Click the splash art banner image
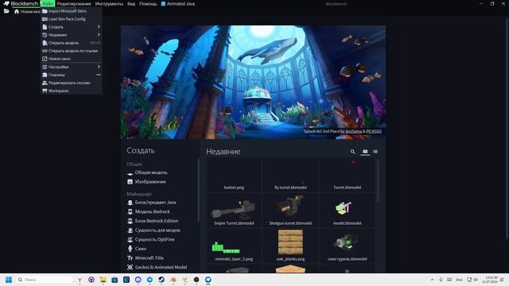The image size is (509, 286). tap(253, 83)
